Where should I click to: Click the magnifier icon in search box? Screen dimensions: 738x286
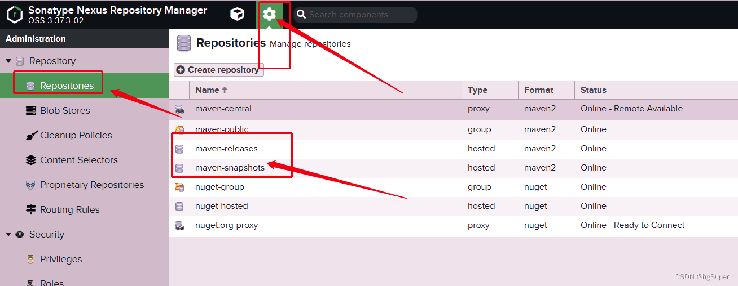coord(301,15)
